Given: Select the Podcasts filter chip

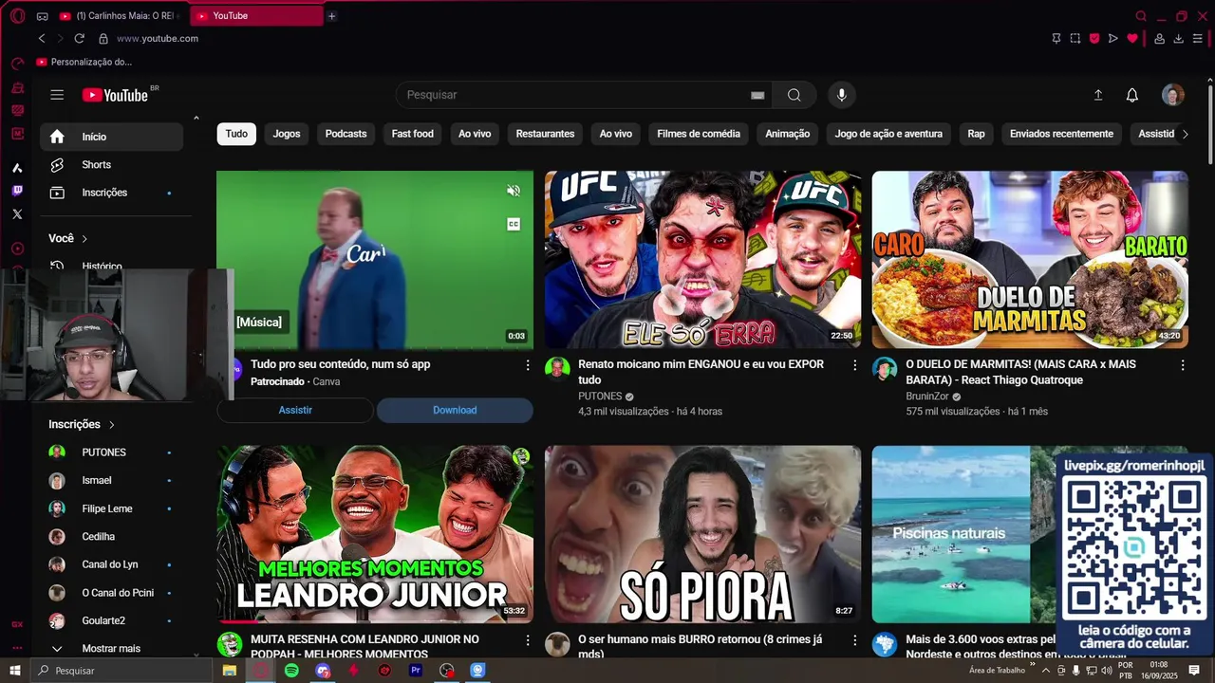Looking at the screenshot, I should pyautogui.click(x=346, y=134).
